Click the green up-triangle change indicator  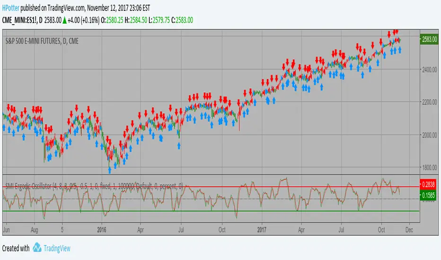click(64, 20)
